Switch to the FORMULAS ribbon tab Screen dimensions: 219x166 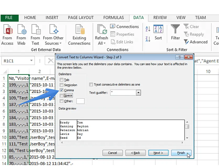tap(113, 18)
